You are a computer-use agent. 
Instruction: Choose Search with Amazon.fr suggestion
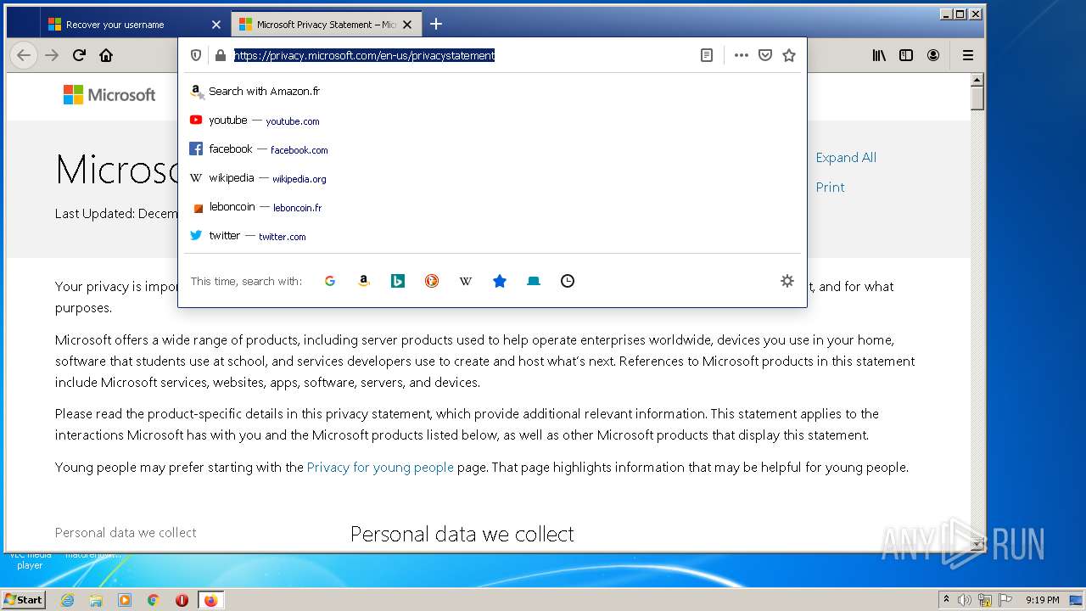tap(492, 91)
